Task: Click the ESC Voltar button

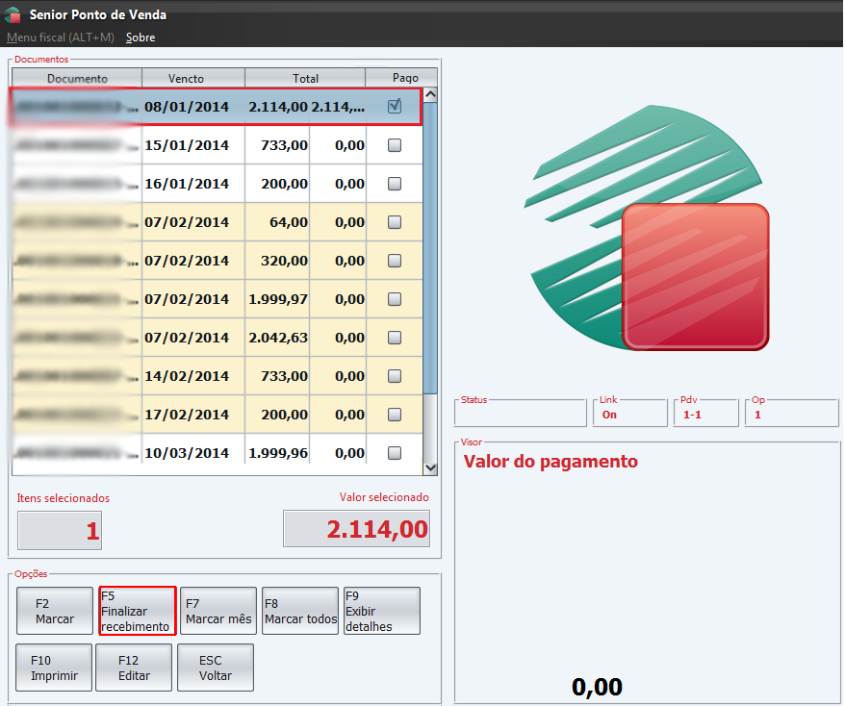Action: 216,668
